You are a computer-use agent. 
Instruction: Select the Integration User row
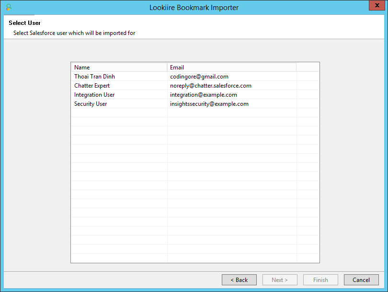(195, 95)
